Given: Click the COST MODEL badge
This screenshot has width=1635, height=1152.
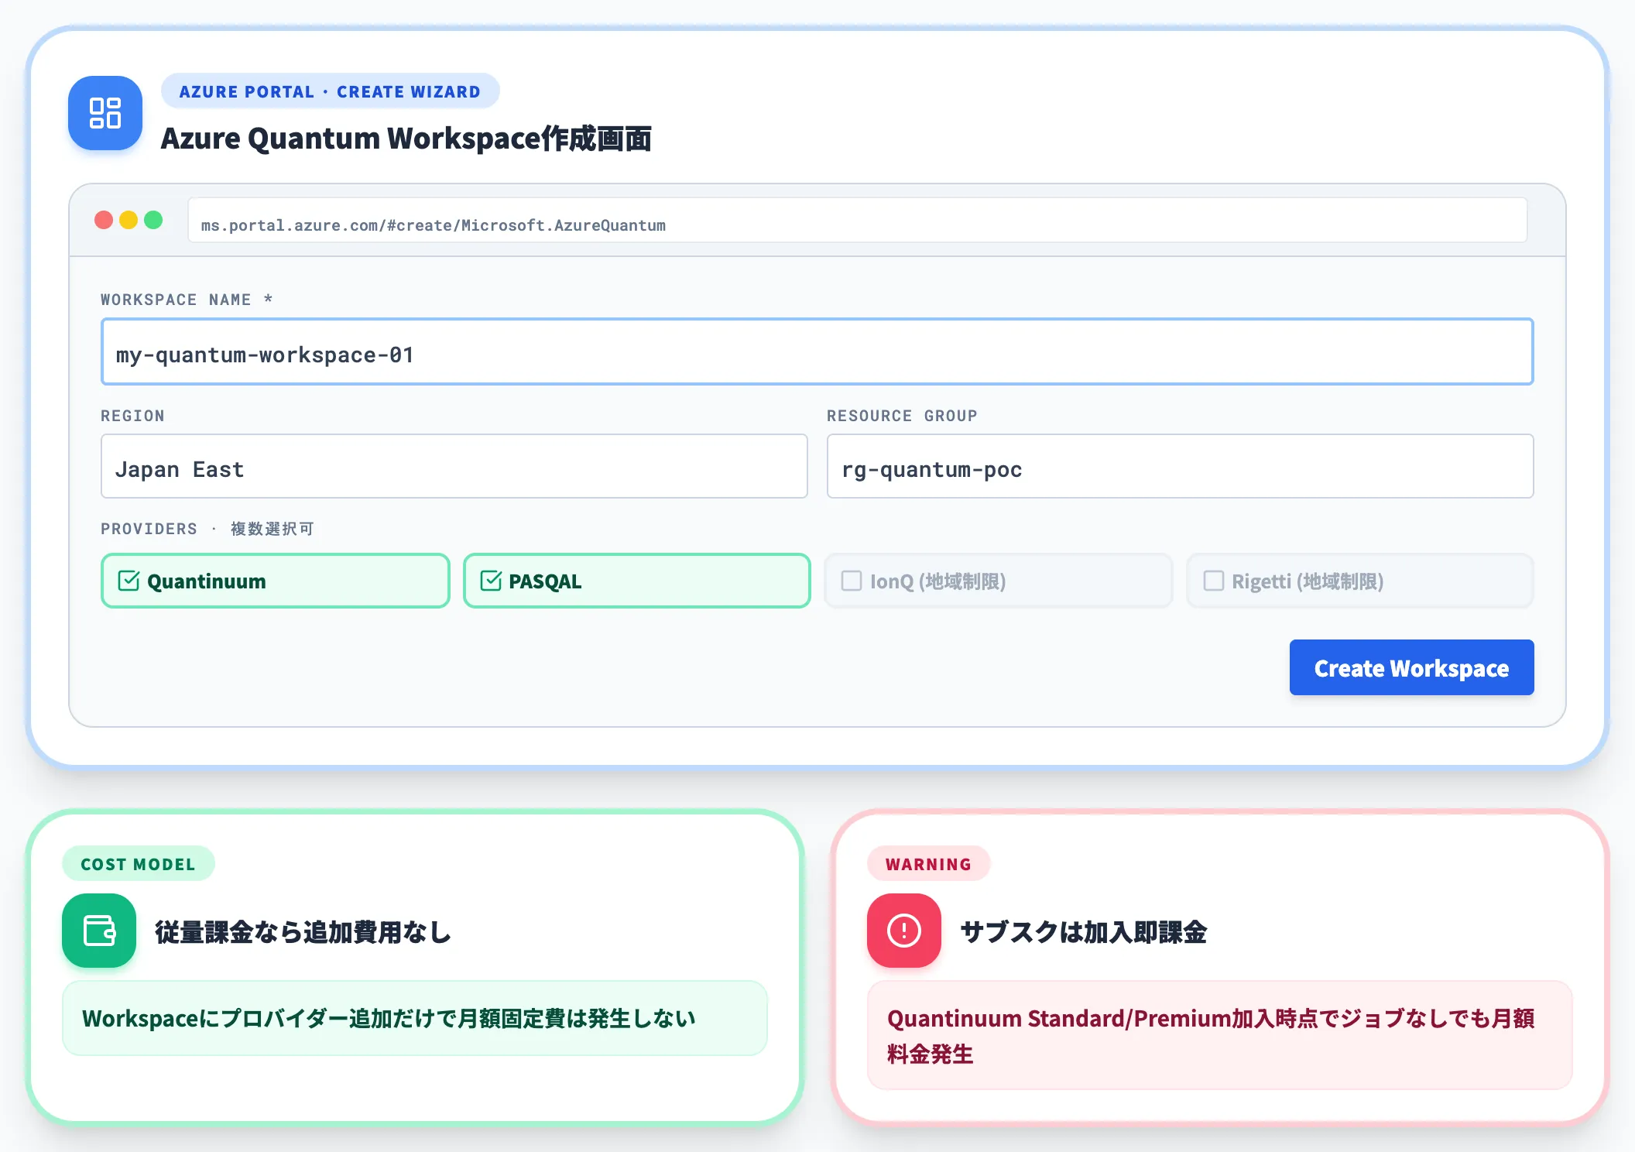Looking at the screenshot, I should [x=139, y=864].
